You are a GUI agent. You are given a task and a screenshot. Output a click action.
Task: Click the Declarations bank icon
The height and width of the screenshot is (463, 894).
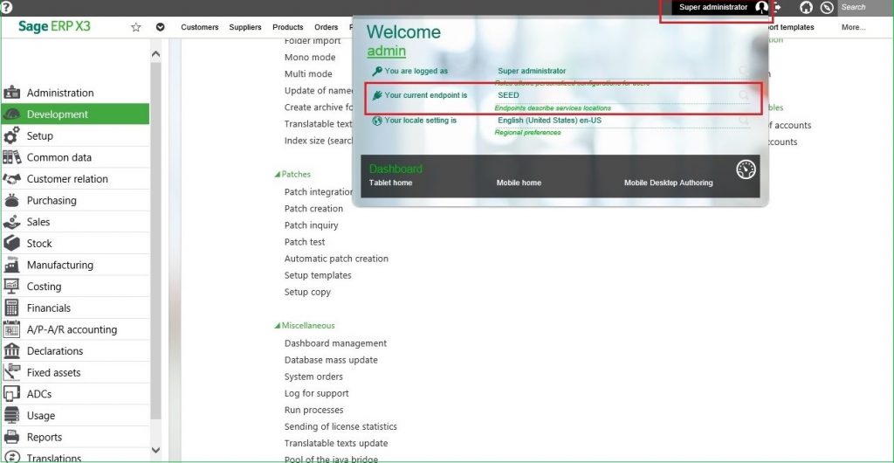point(11,351)
